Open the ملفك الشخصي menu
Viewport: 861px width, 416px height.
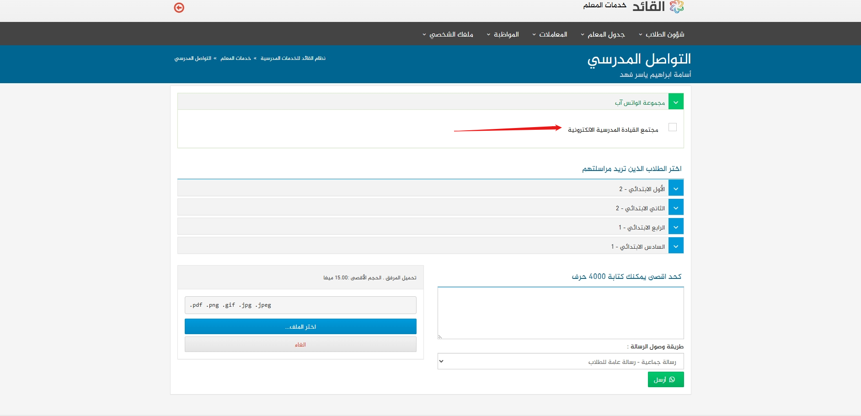pyautogui.click(x=448, y=34)
